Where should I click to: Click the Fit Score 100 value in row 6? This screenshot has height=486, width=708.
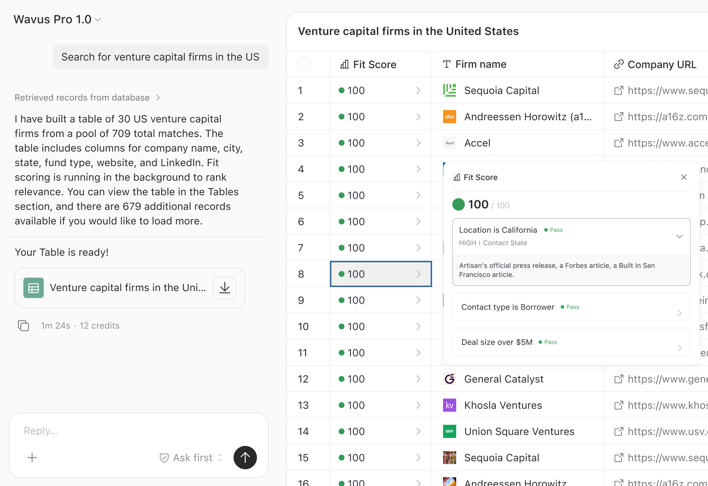[x=356, y=222]
